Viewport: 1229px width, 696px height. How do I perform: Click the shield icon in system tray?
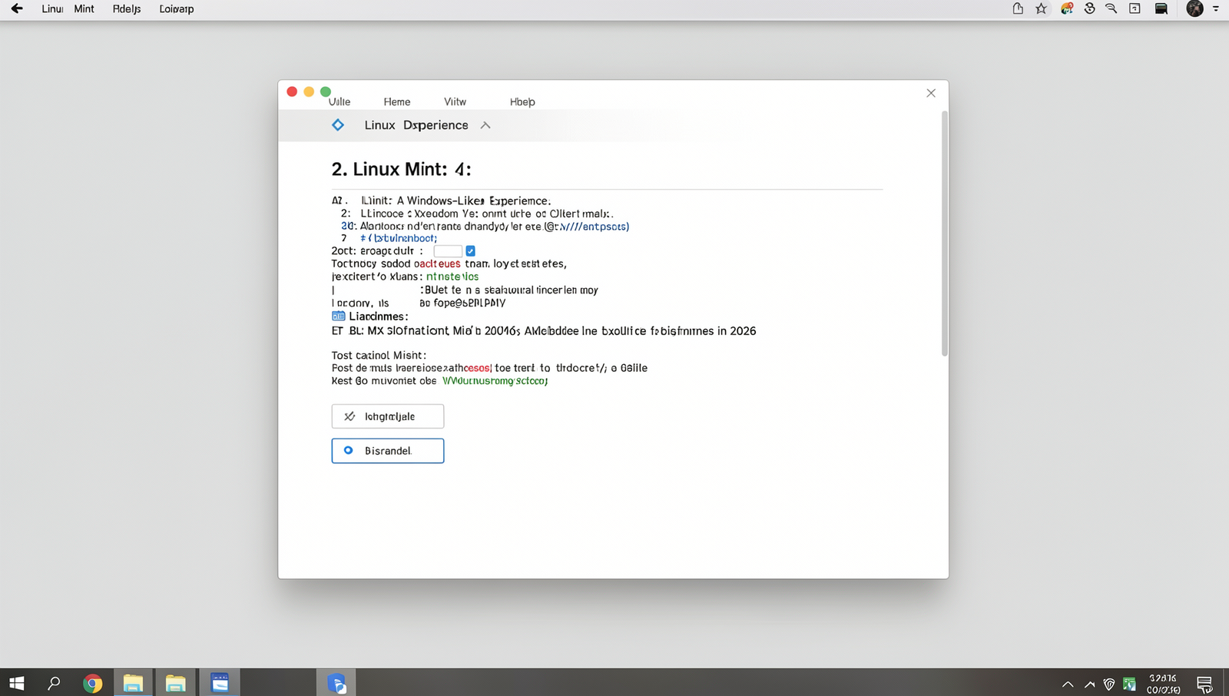1109,684
